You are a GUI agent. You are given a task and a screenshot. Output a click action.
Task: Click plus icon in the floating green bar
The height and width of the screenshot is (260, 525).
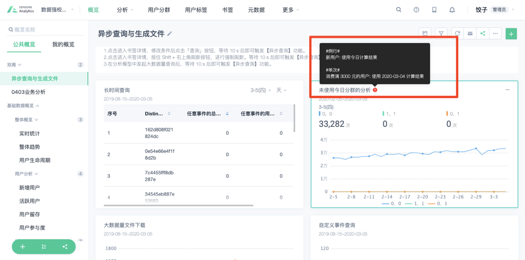tap(23, 247)
